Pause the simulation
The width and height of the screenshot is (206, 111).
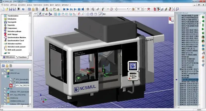point(79,9)
